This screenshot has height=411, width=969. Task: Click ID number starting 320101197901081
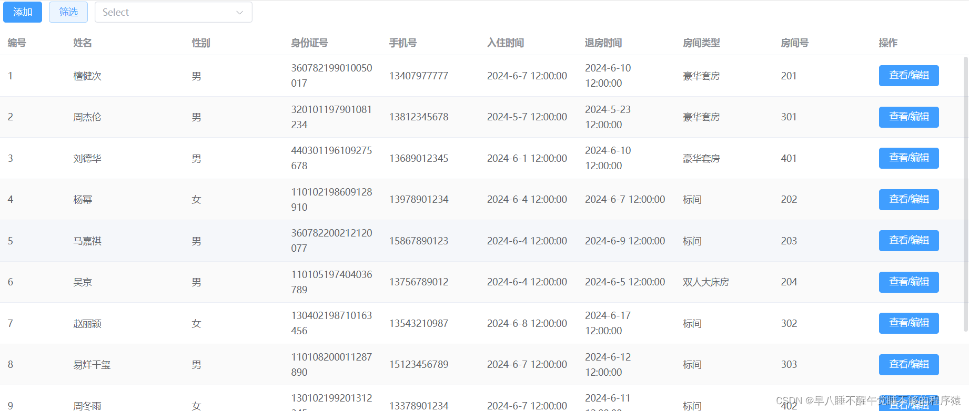[x=331, y=117]
